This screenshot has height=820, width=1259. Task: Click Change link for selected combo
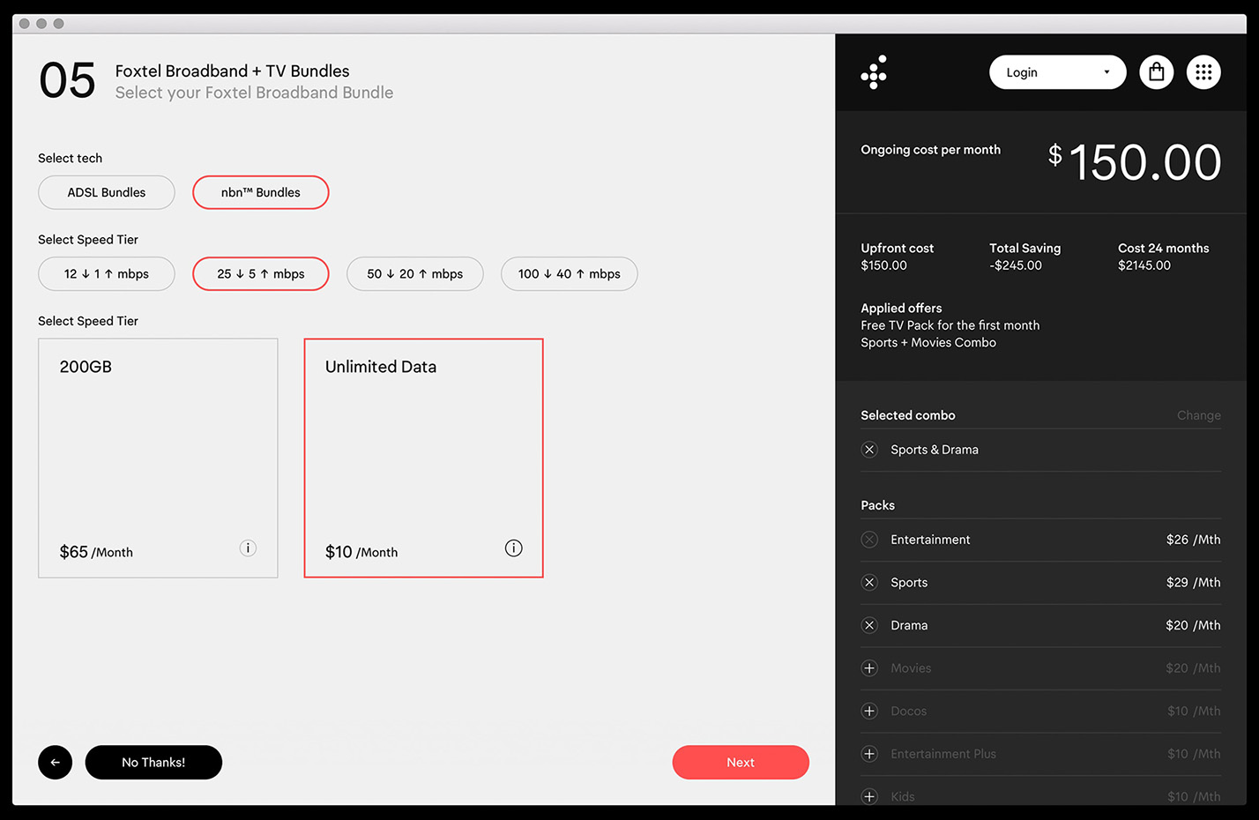tap(1198, 415)
